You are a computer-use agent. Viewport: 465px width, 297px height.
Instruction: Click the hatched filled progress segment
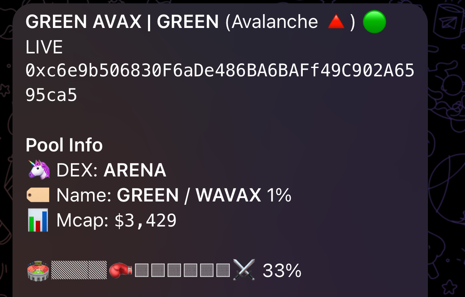coord(79,270)
